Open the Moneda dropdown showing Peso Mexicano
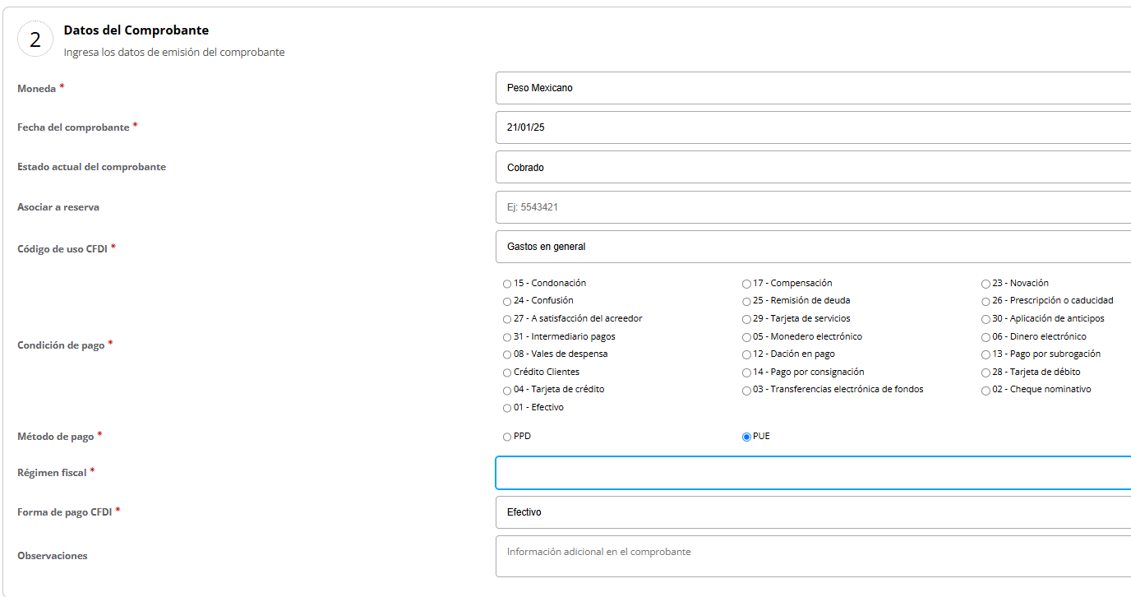This screenshot has width=1131, height=597. (813, 88)
